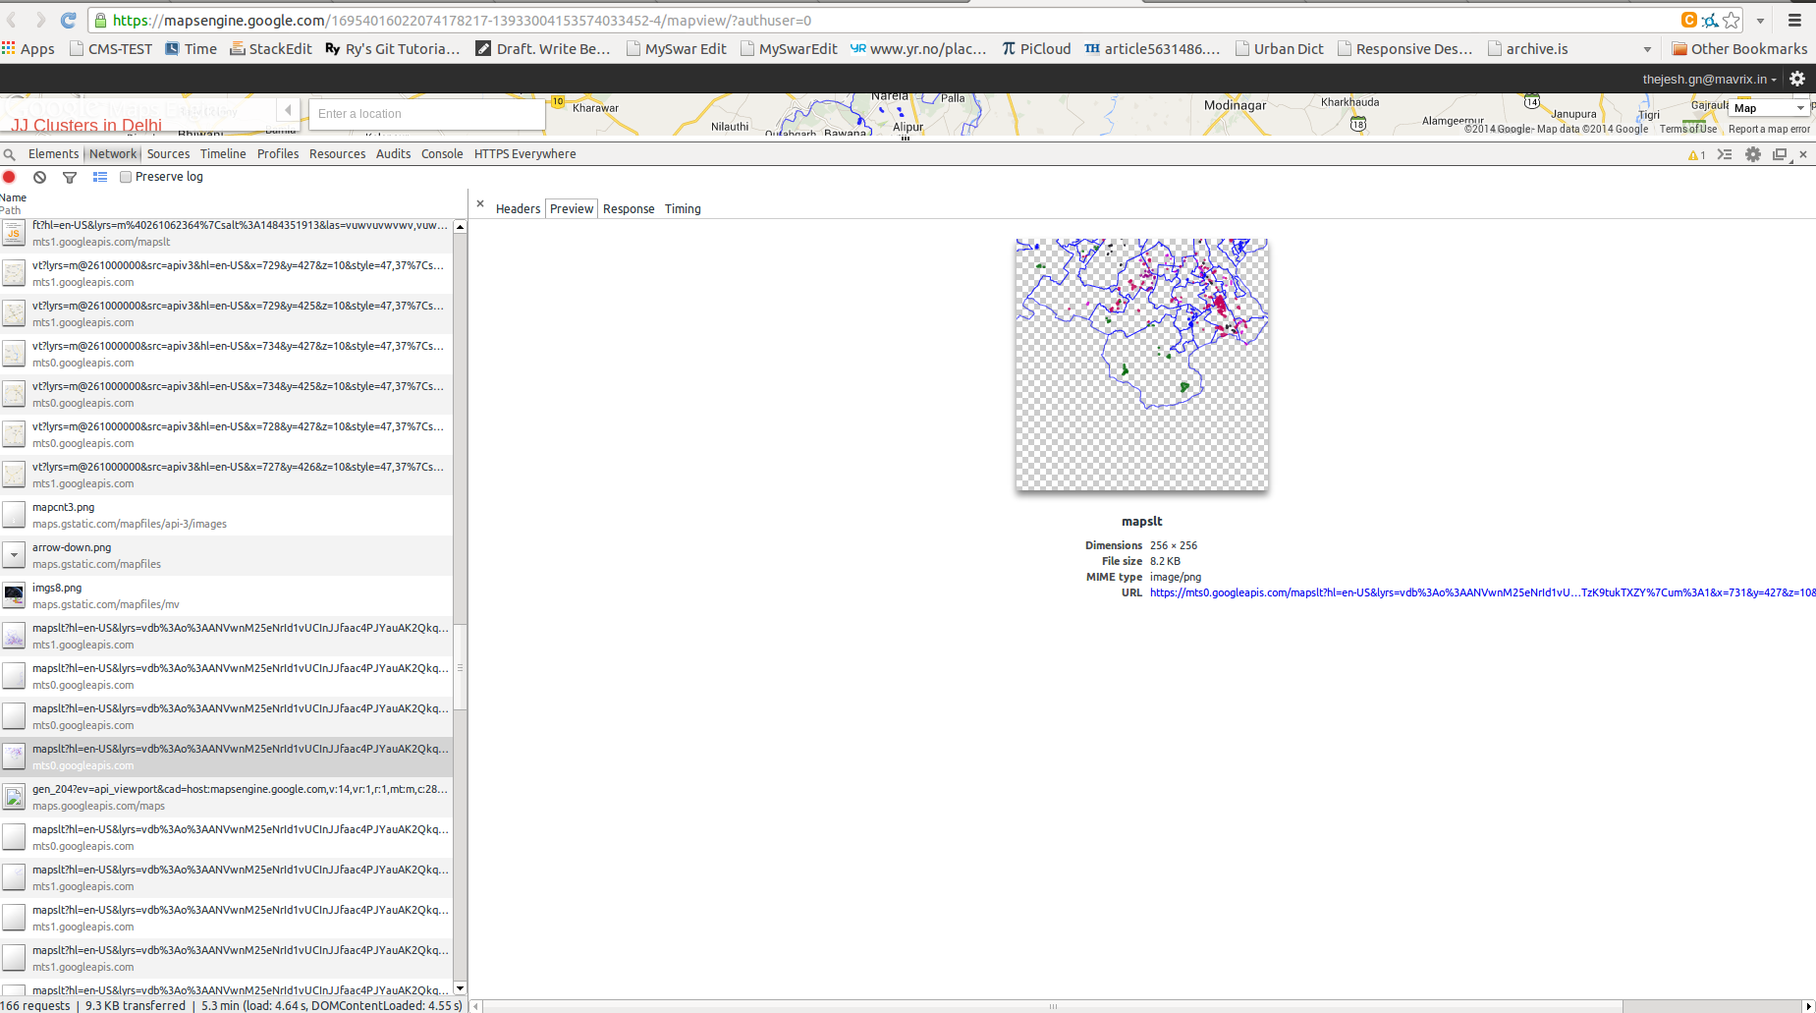
Task: Open the archive.is bookmark
Action: 1527,48
